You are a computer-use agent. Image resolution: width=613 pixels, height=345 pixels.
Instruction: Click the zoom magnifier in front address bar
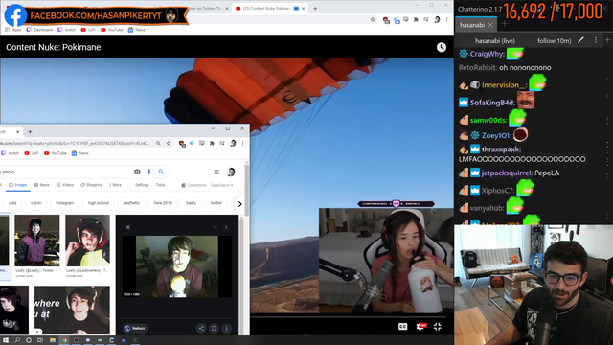coord(158,143)
